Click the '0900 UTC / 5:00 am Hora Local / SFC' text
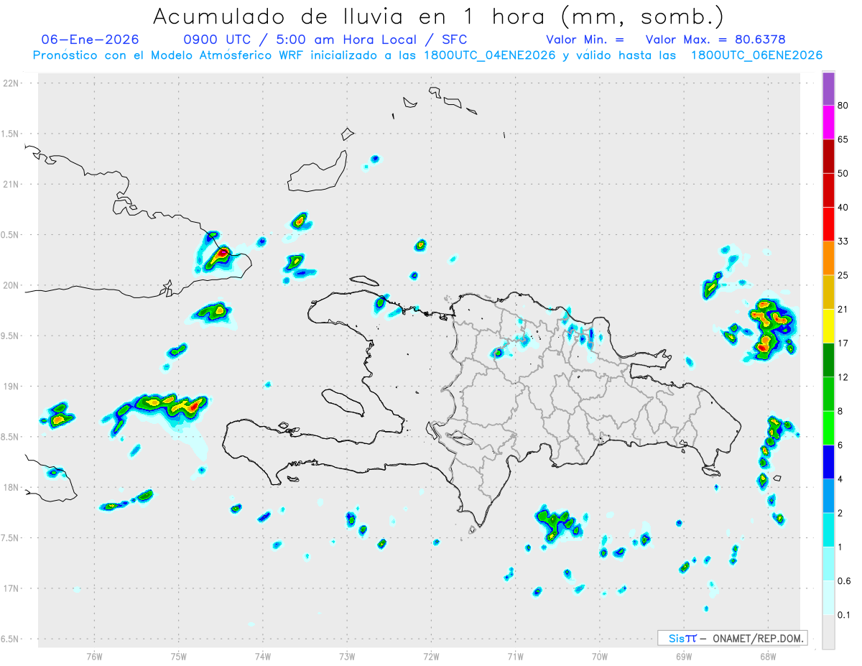The width and height of the screenshot is (862, 666). pyautogui.click(x=325, y=40)
